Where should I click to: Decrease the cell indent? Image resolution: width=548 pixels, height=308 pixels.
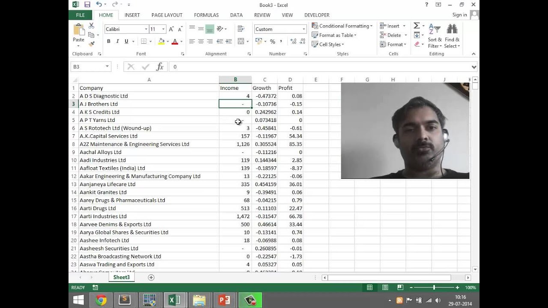pyautogui.click(x=220, y=41)
